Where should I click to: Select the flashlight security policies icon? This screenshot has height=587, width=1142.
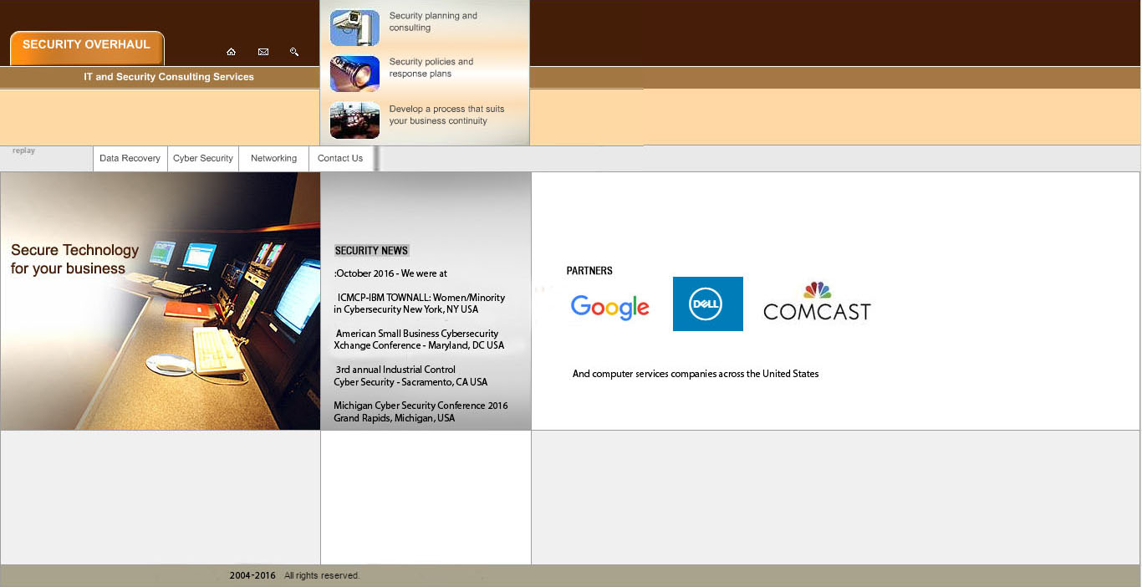point(354,74)
